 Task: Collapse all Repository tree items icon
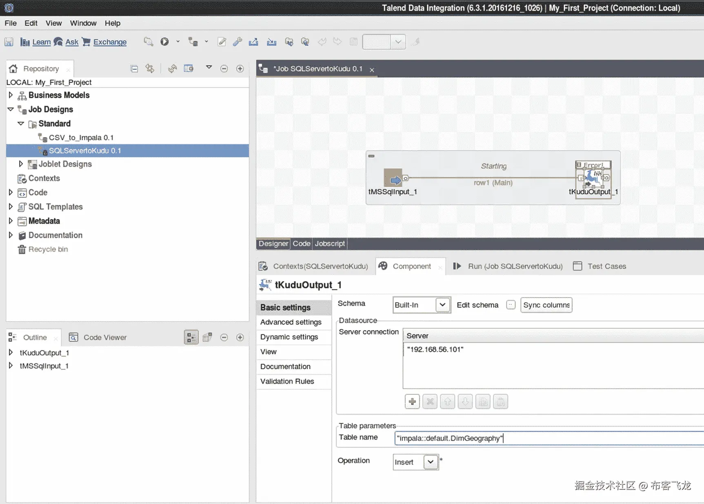(134, 69)
